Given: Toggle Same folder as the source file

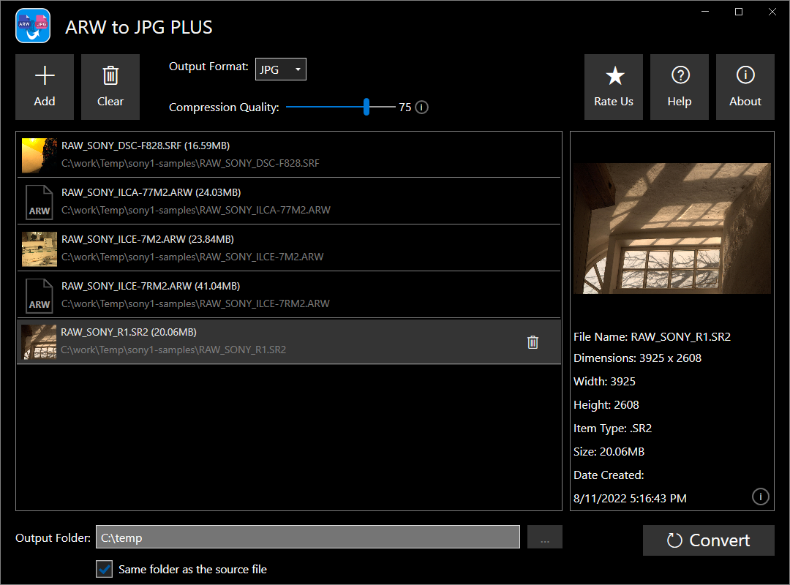Looking at the screenshot, I should [x=105, y=569].
